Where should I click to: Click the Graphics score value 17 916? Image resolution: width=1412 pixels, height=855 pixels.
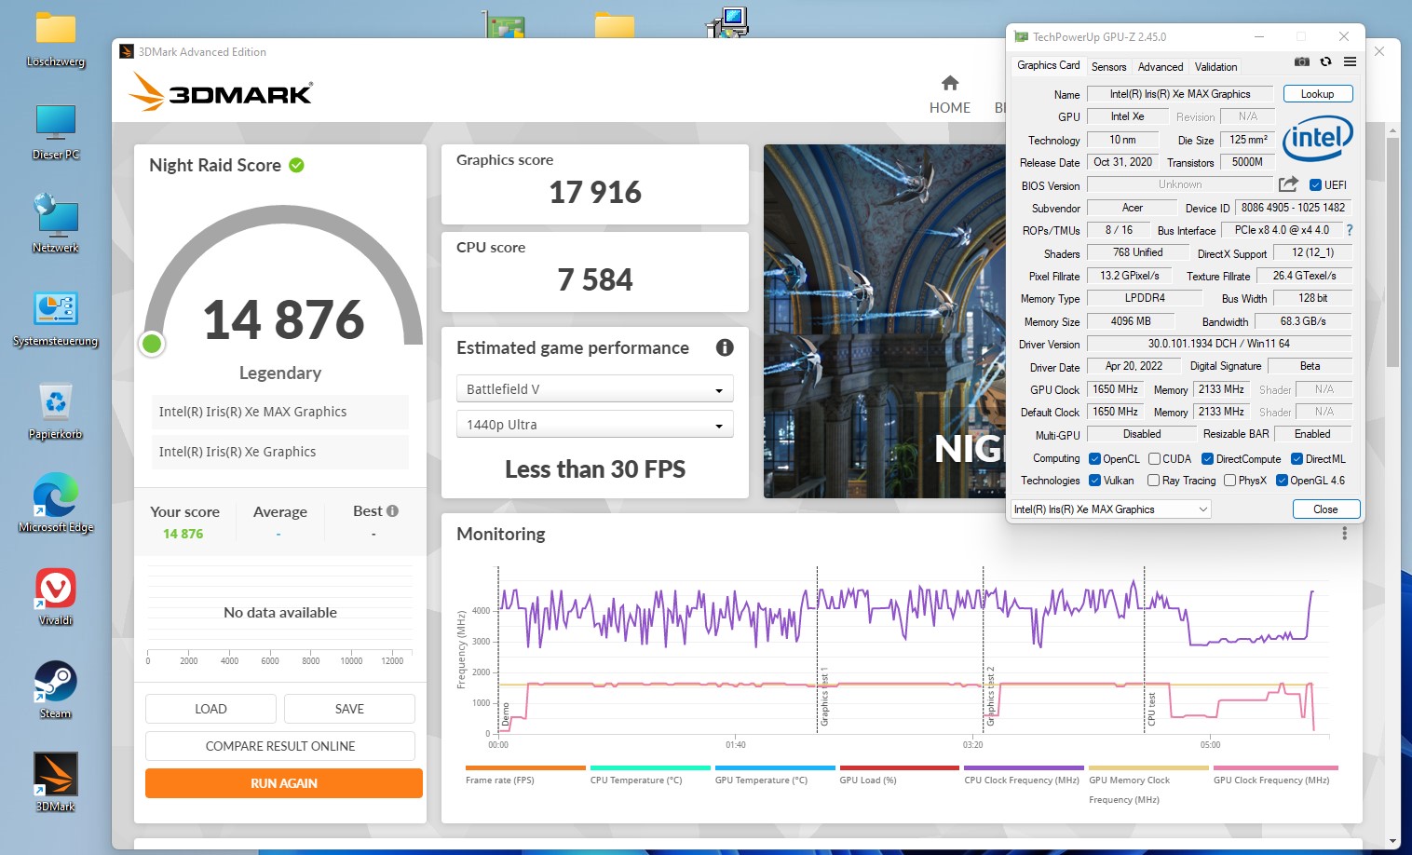coord(595,192)
